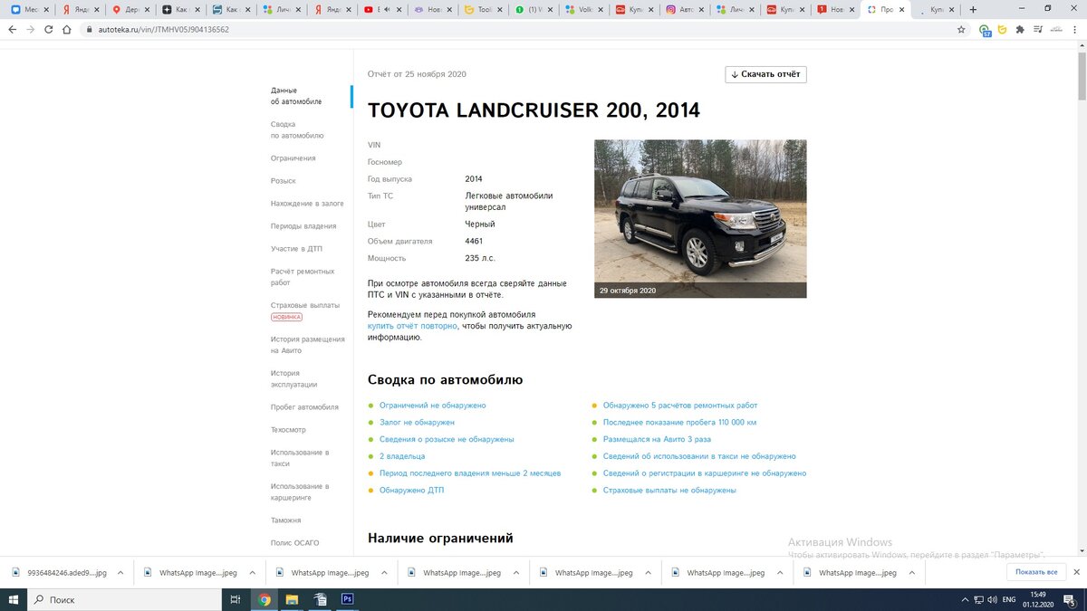Go to 'Участие в ДТП' section
This screenshot has width=1087, height=611.
point(296,249)
